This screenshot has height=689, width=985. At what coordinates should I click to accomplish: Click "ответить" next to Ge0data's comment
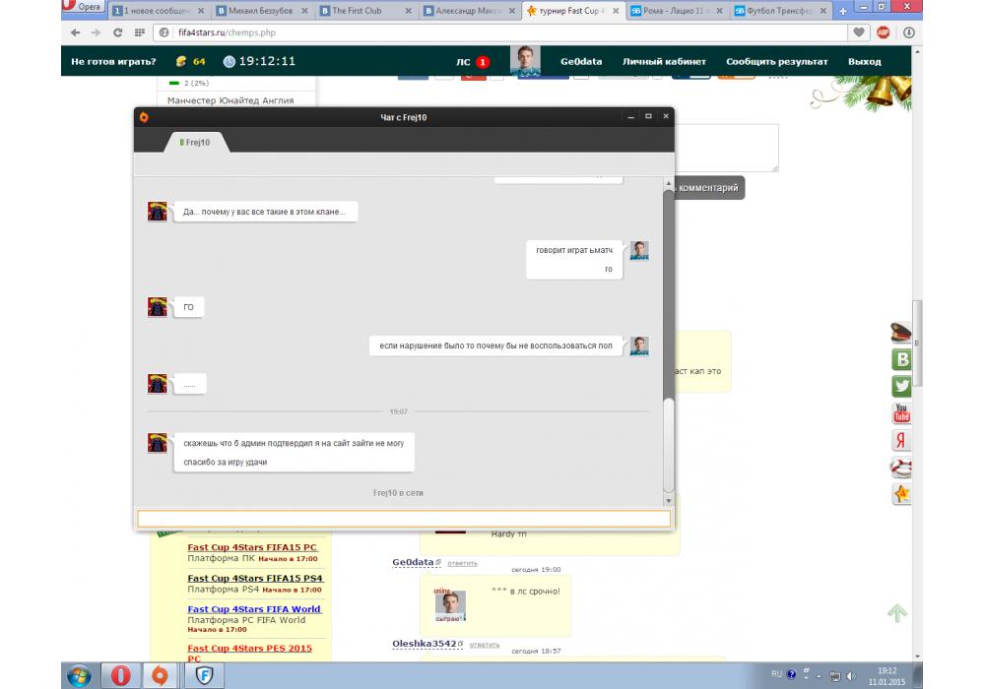[462, 563]
